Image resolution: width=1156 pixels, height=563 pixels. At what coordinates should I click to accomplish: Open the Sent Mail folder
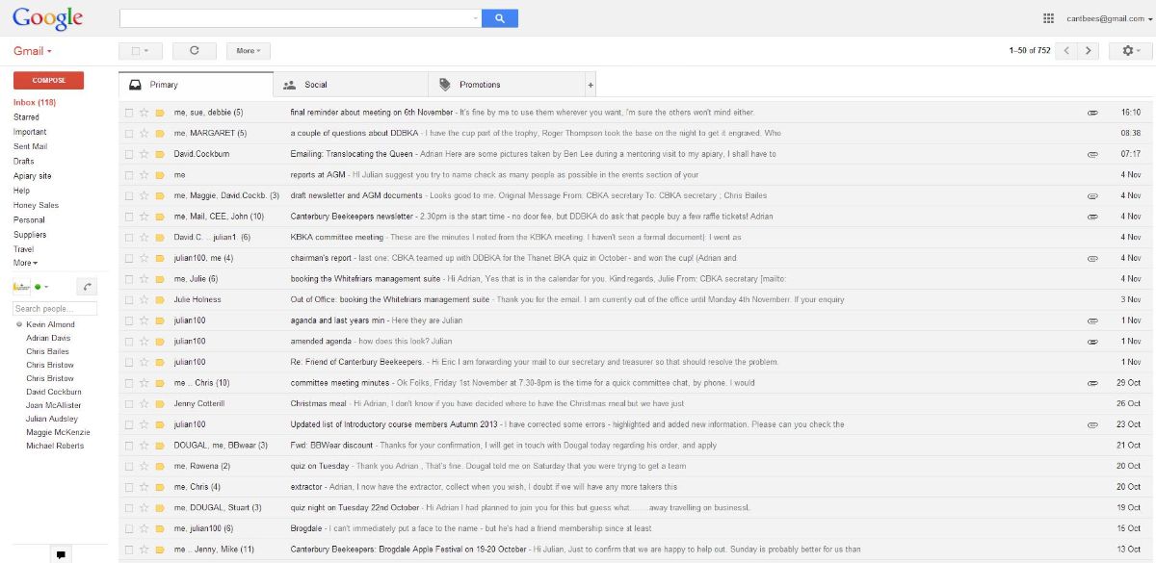(x=30, y=146)
